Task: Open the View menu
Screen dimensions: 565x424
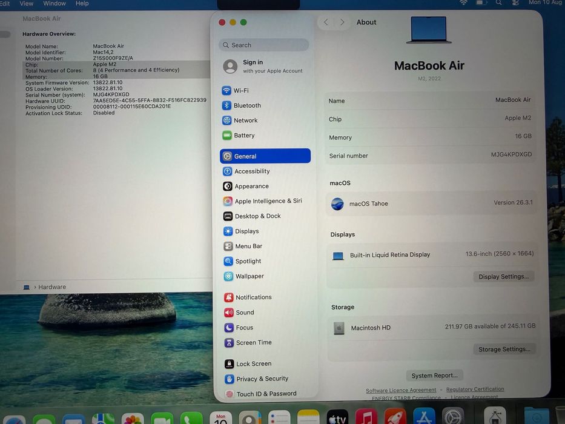Action: pos(26,3)
